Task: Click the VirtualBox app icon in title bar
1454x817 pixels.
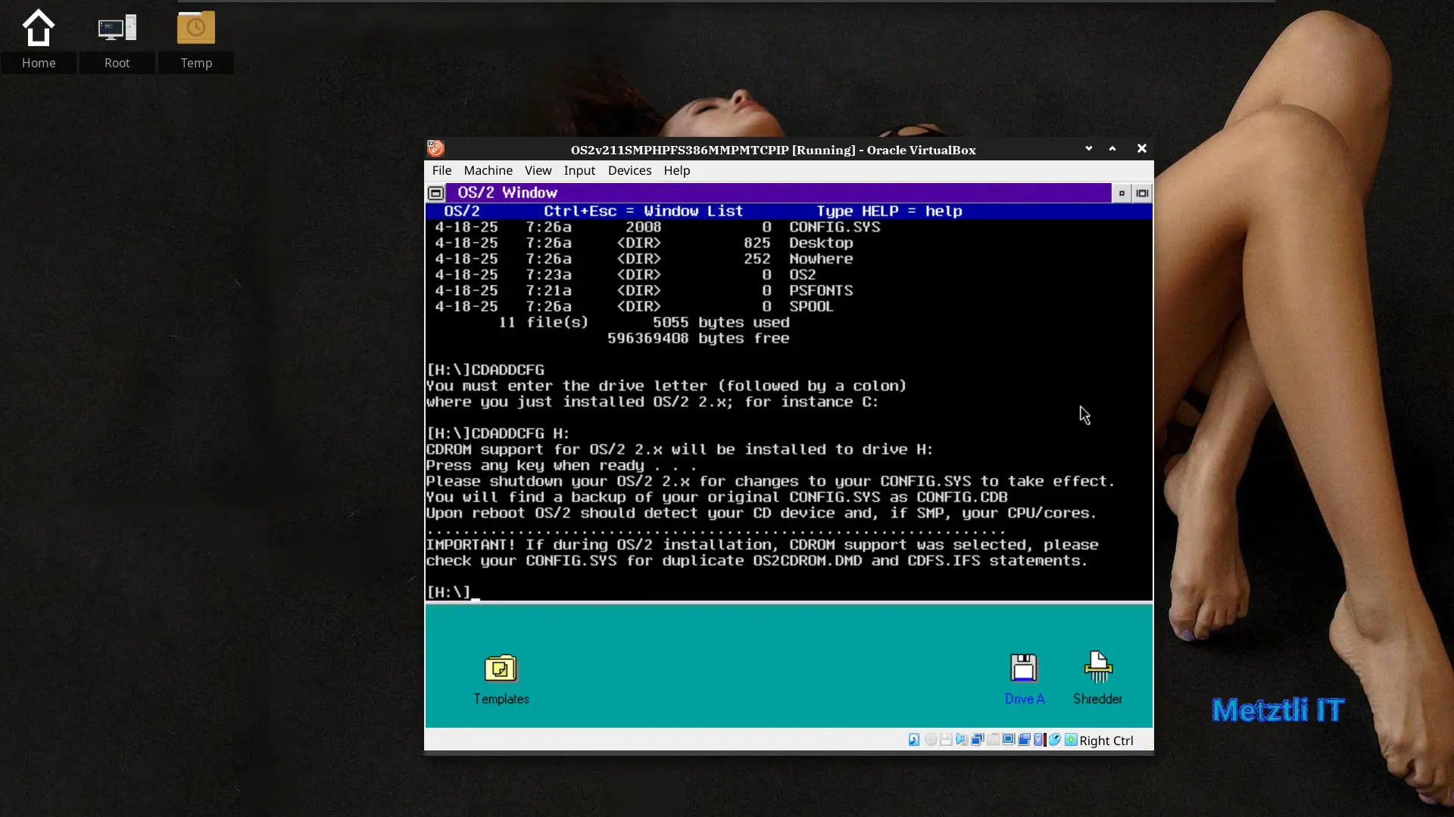Action: 435,148
